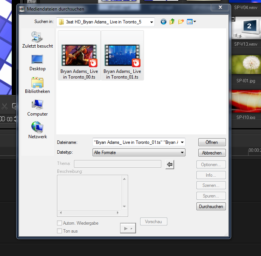Click the arrow button beside Thema field
This screenshot has width=261, height=256.
pyautogui.click(x=170, y=165)
